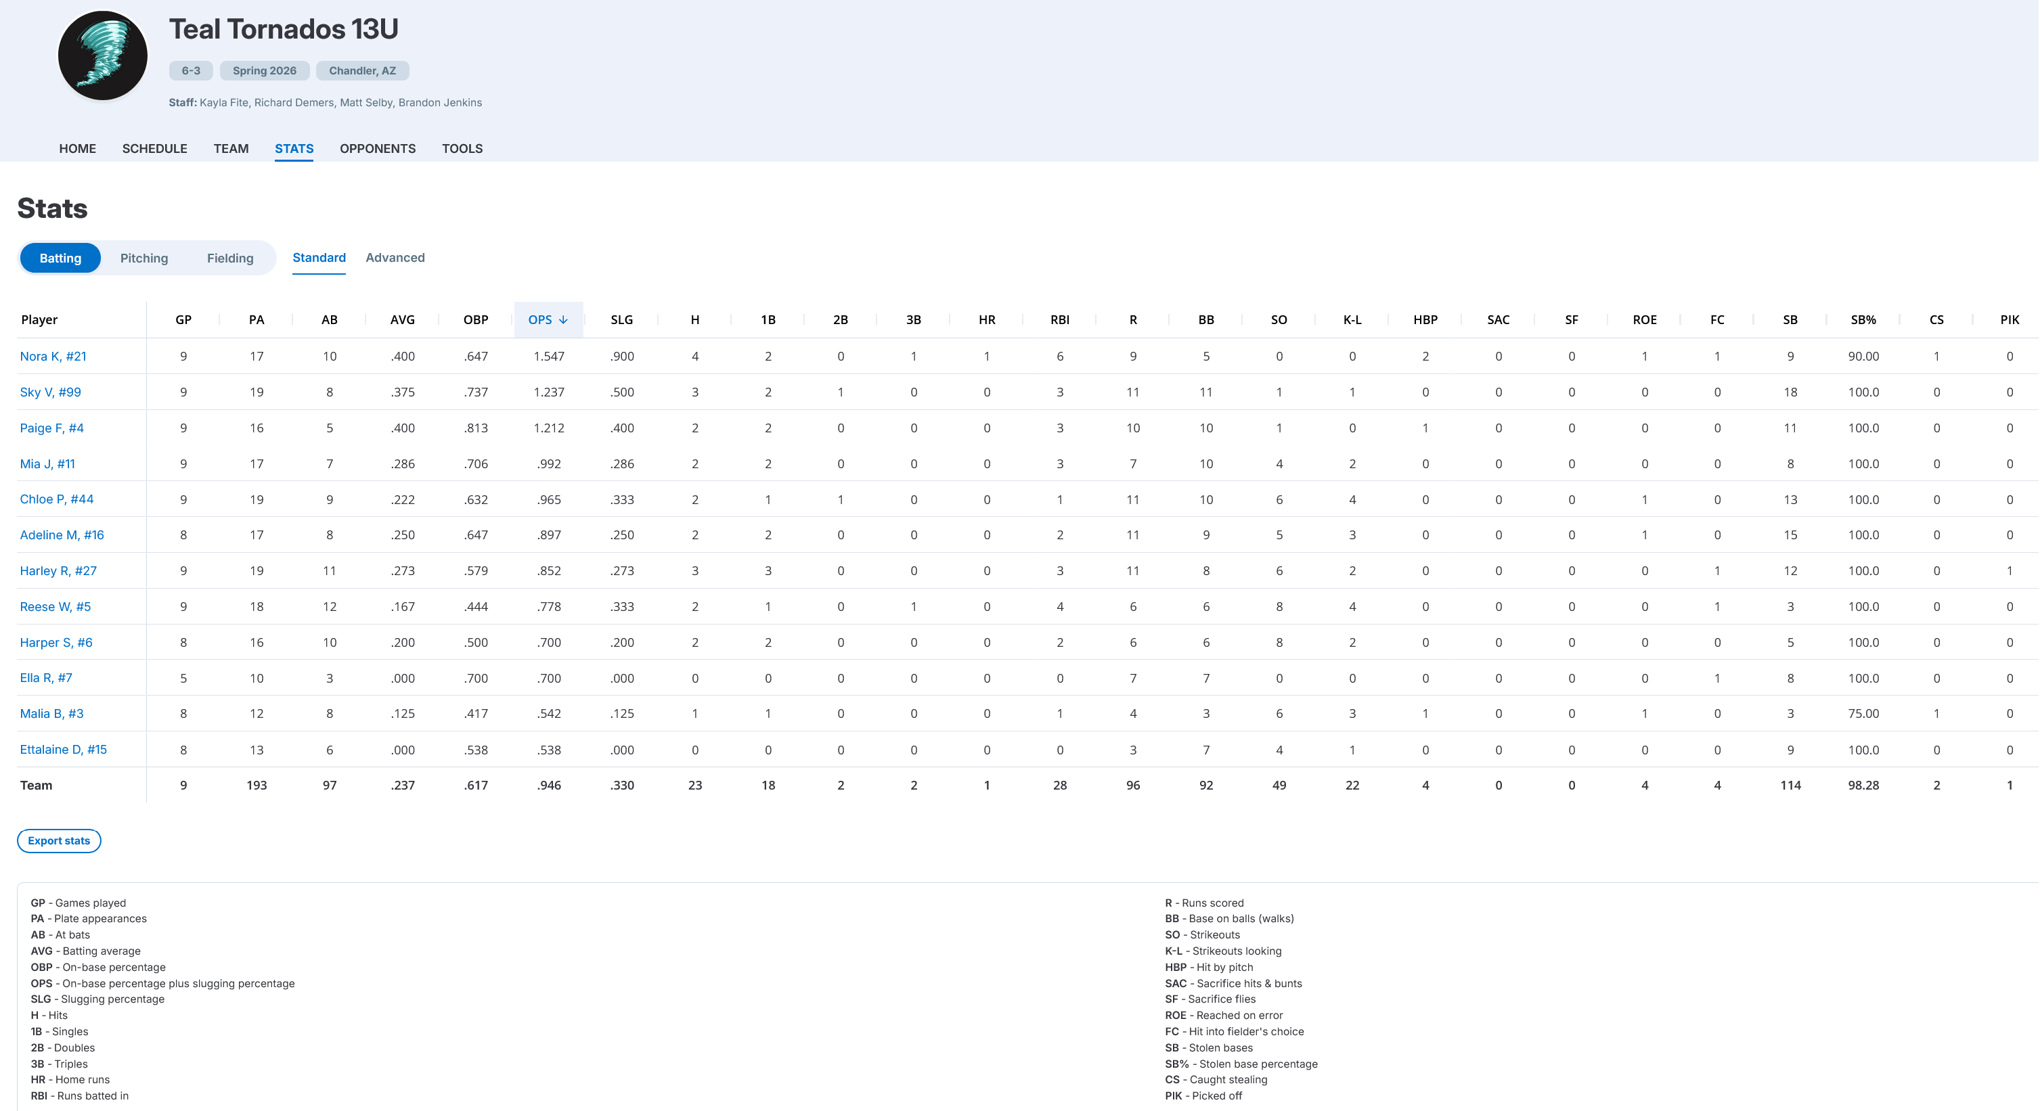Switch to the Pitching stats toggle
Image resolution: width=2040 pixels, height=1111 pixels.
[143, 258]
